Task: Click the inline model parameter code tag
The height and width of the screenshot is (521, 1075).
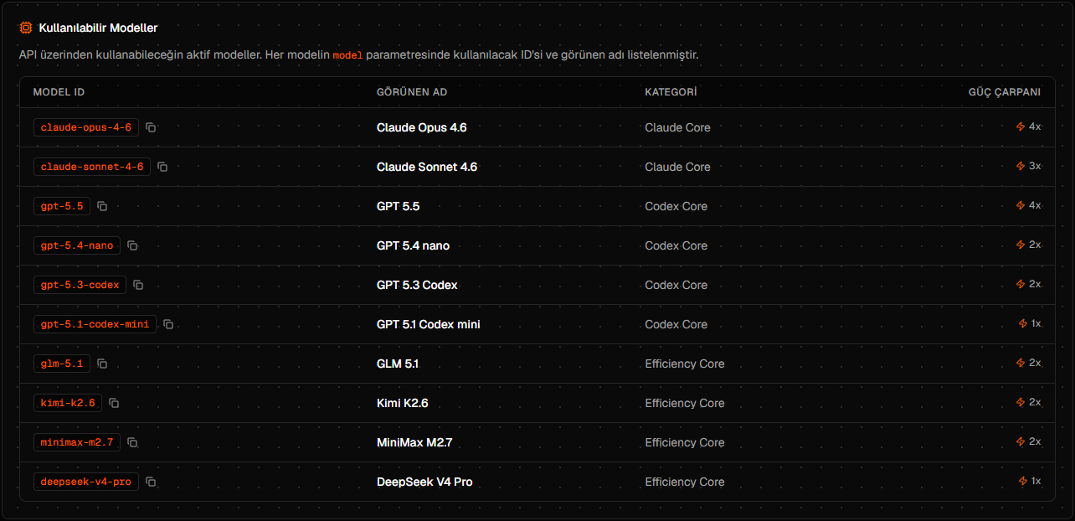Action: [x=347, y=55]
